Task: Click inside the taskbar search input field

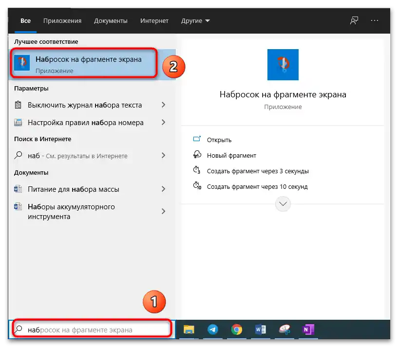Action: (x=92, y=329)
